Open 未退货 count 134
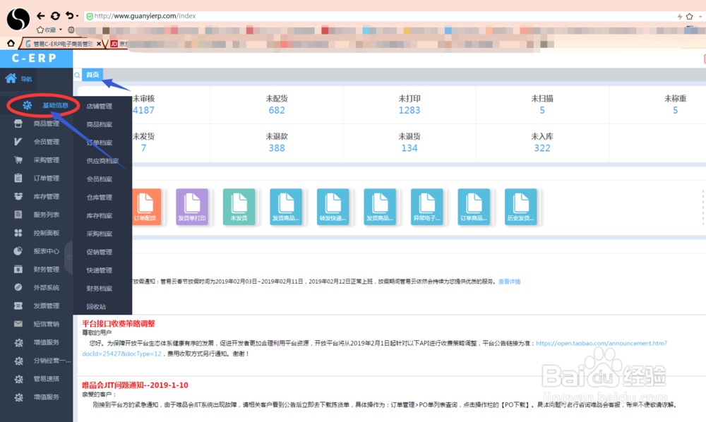This screenshot has width=706, height=422. [409, 148]
